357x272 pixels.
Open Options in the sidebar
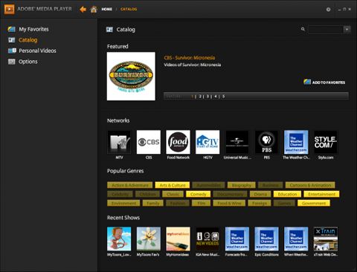coord(28,62)
